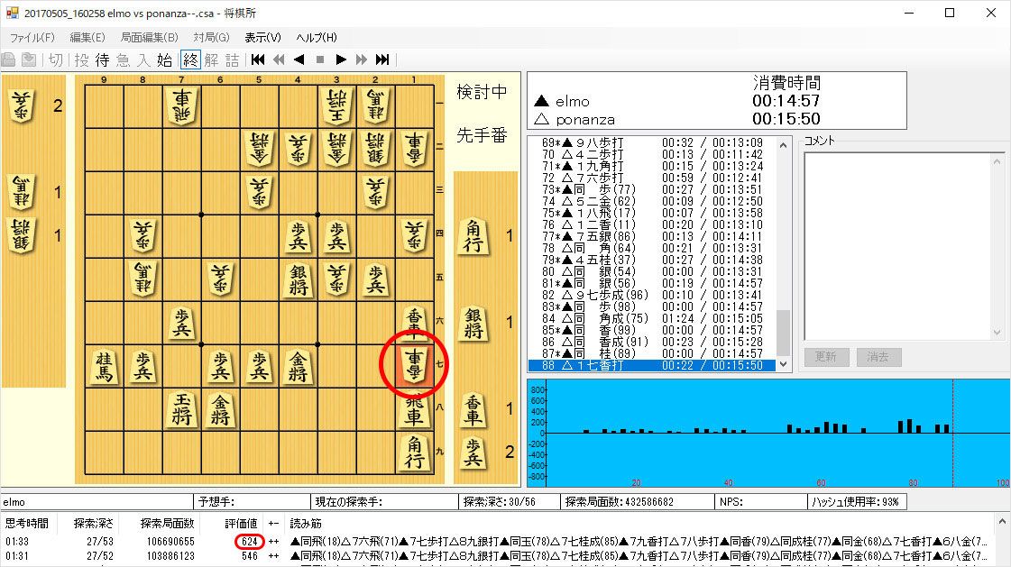The image size is (1011, 567).
Task: Click the fast rewind double-arrow icon
Action: (279, 59)
